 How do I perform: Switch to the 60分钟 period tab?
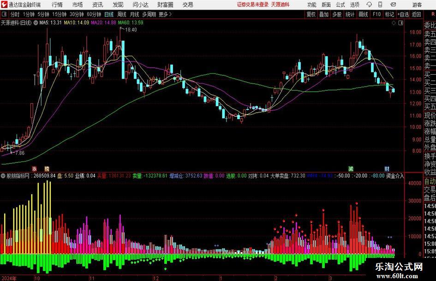pyautogui.click(x=94, y=14)
